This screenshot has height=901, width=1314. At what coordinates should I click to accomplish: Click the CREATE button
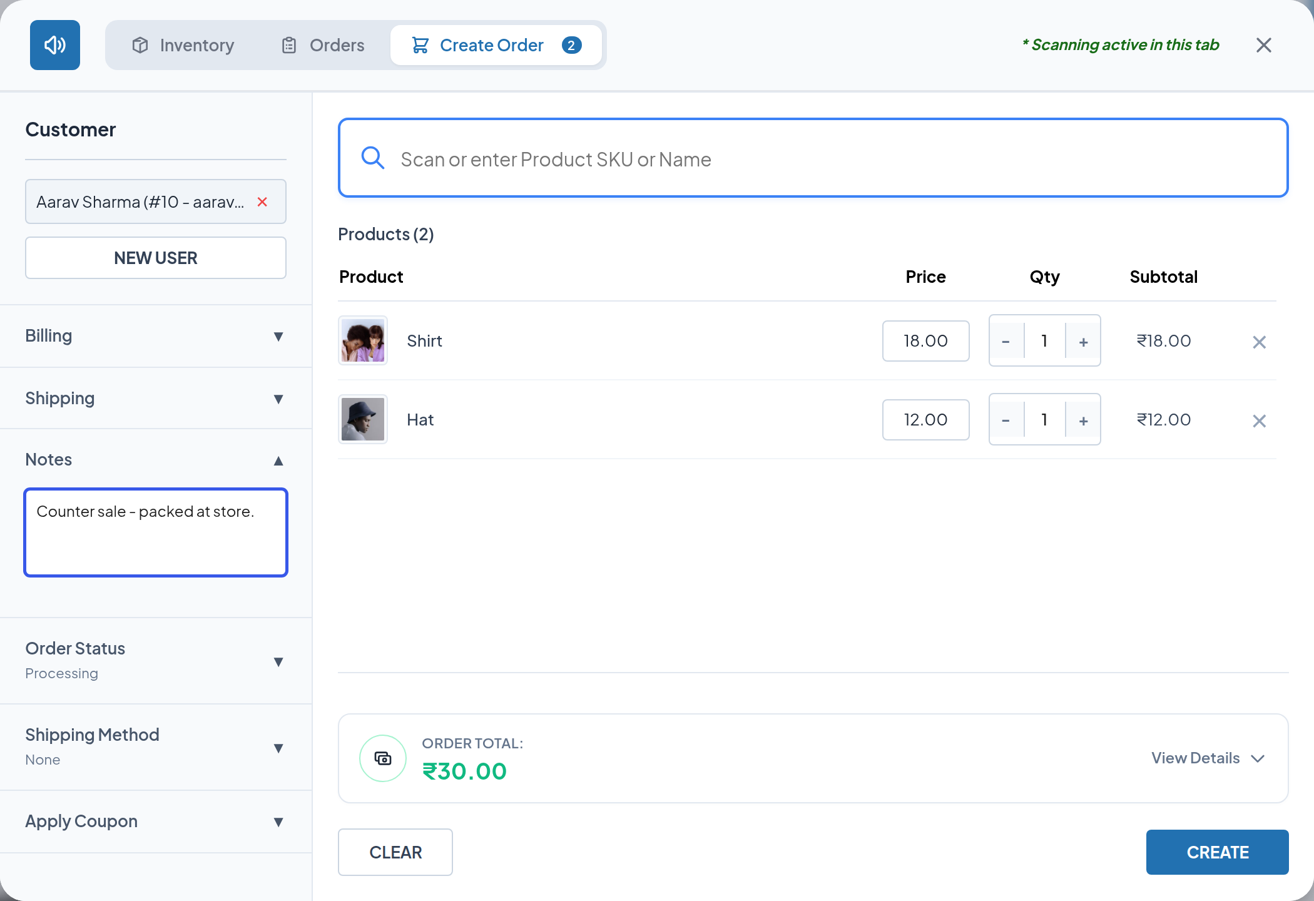click(x=1218, y=852)
